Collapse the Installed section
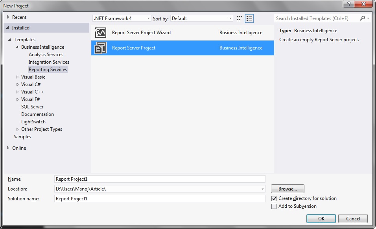The width and height of the screenshot is (376, 229). point(7,28)
